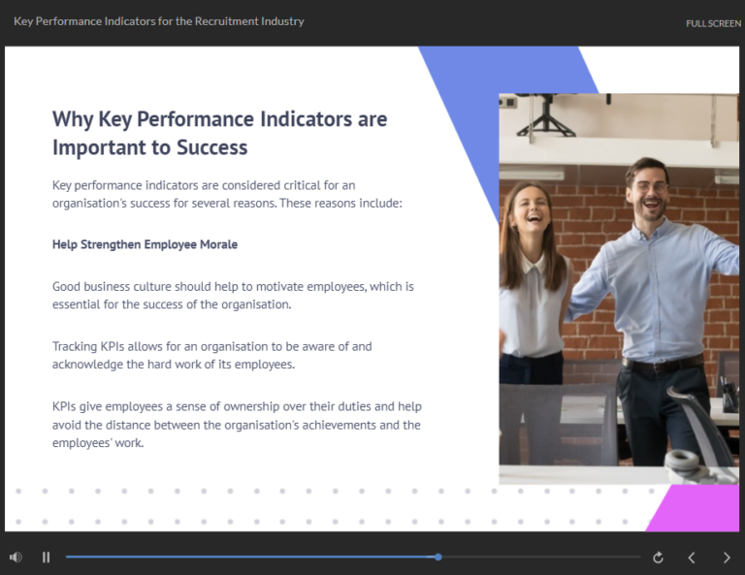745x575 pixels.
Task: Go to the previous slide
Action: 692,558
